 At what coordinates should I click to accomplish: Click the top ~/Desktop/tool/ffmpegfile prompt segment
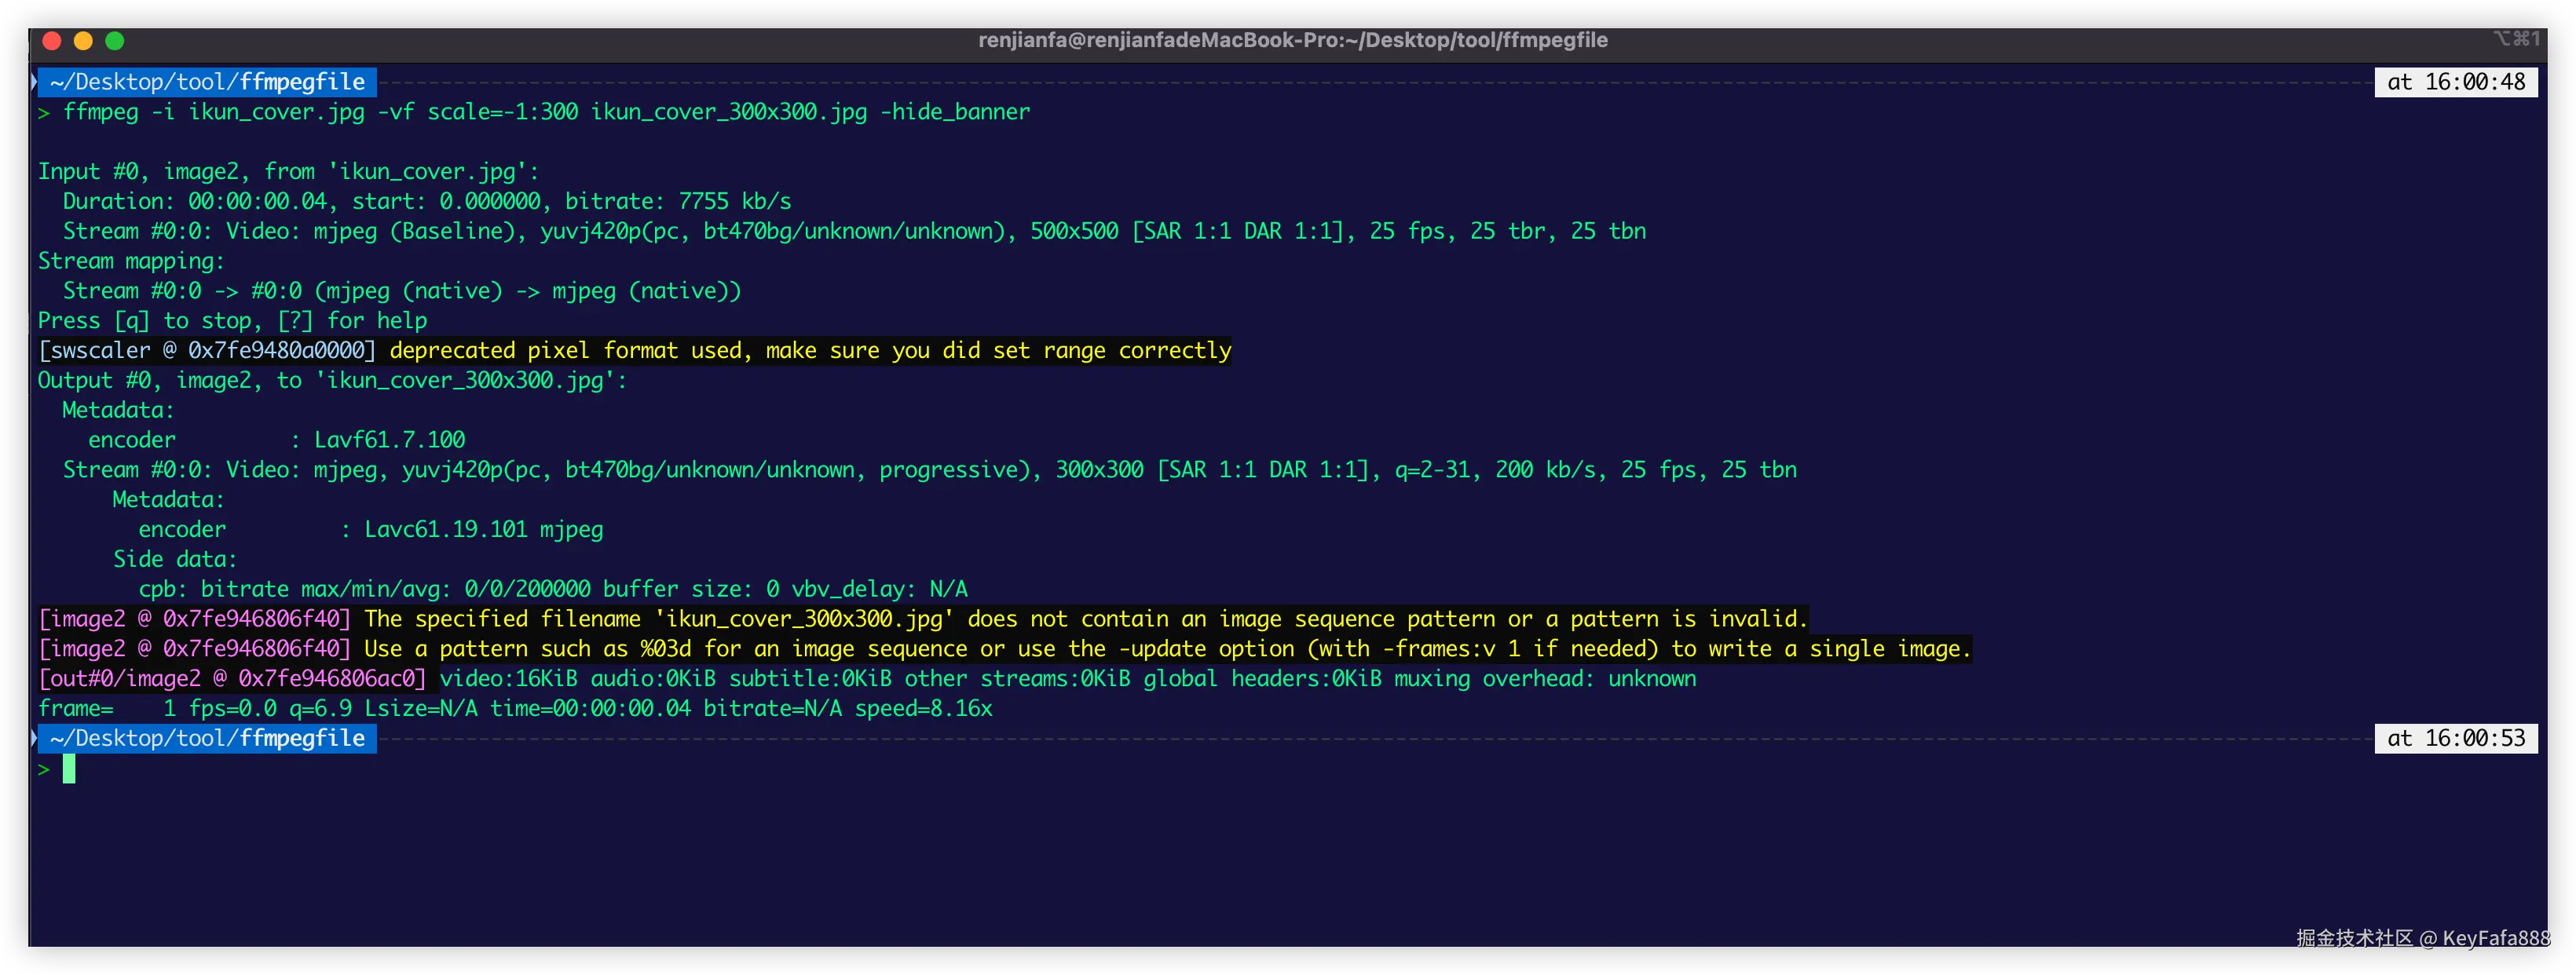click(207, 82)
